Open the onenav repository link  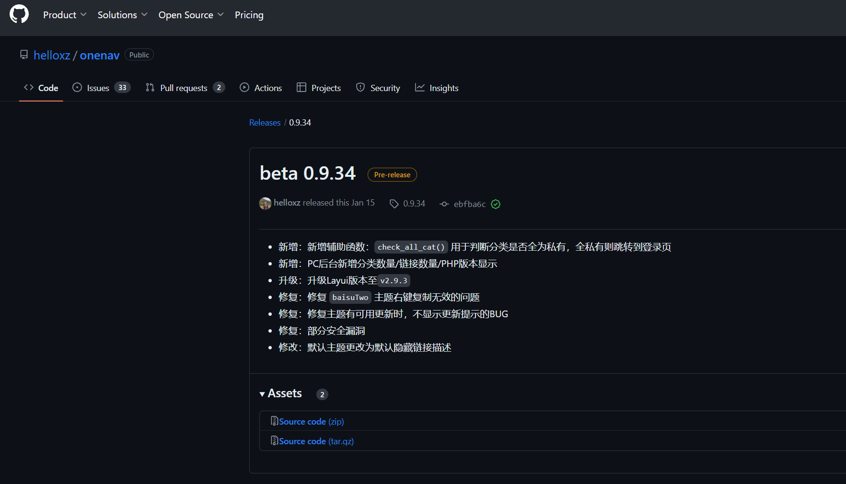(100, 55)
